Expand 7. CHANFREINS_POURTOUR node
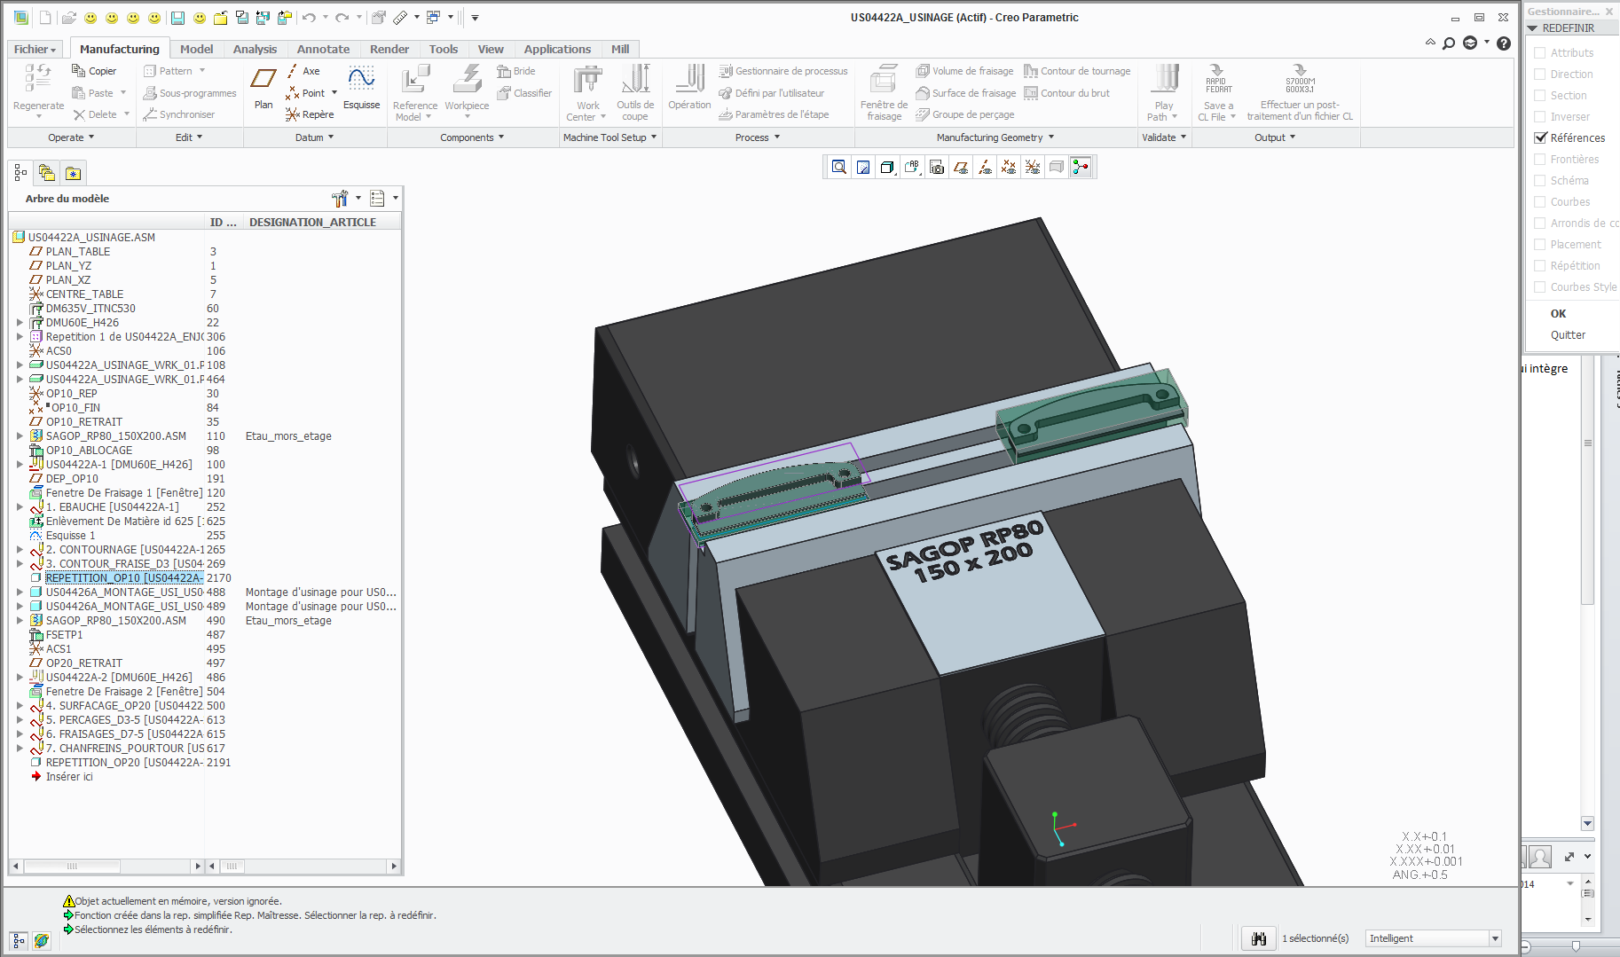 tap(20, 749)
